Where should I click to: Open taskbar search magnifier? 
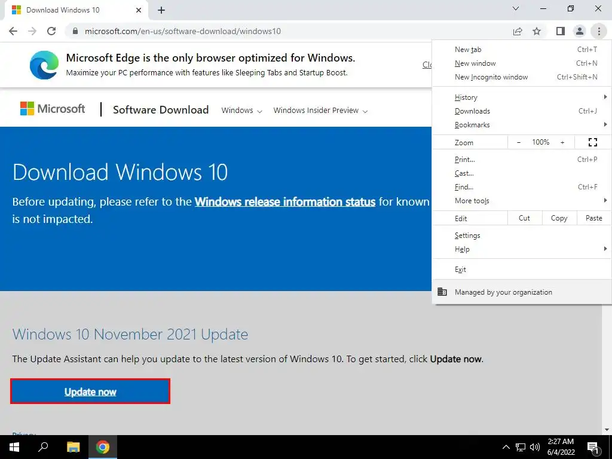43,447
